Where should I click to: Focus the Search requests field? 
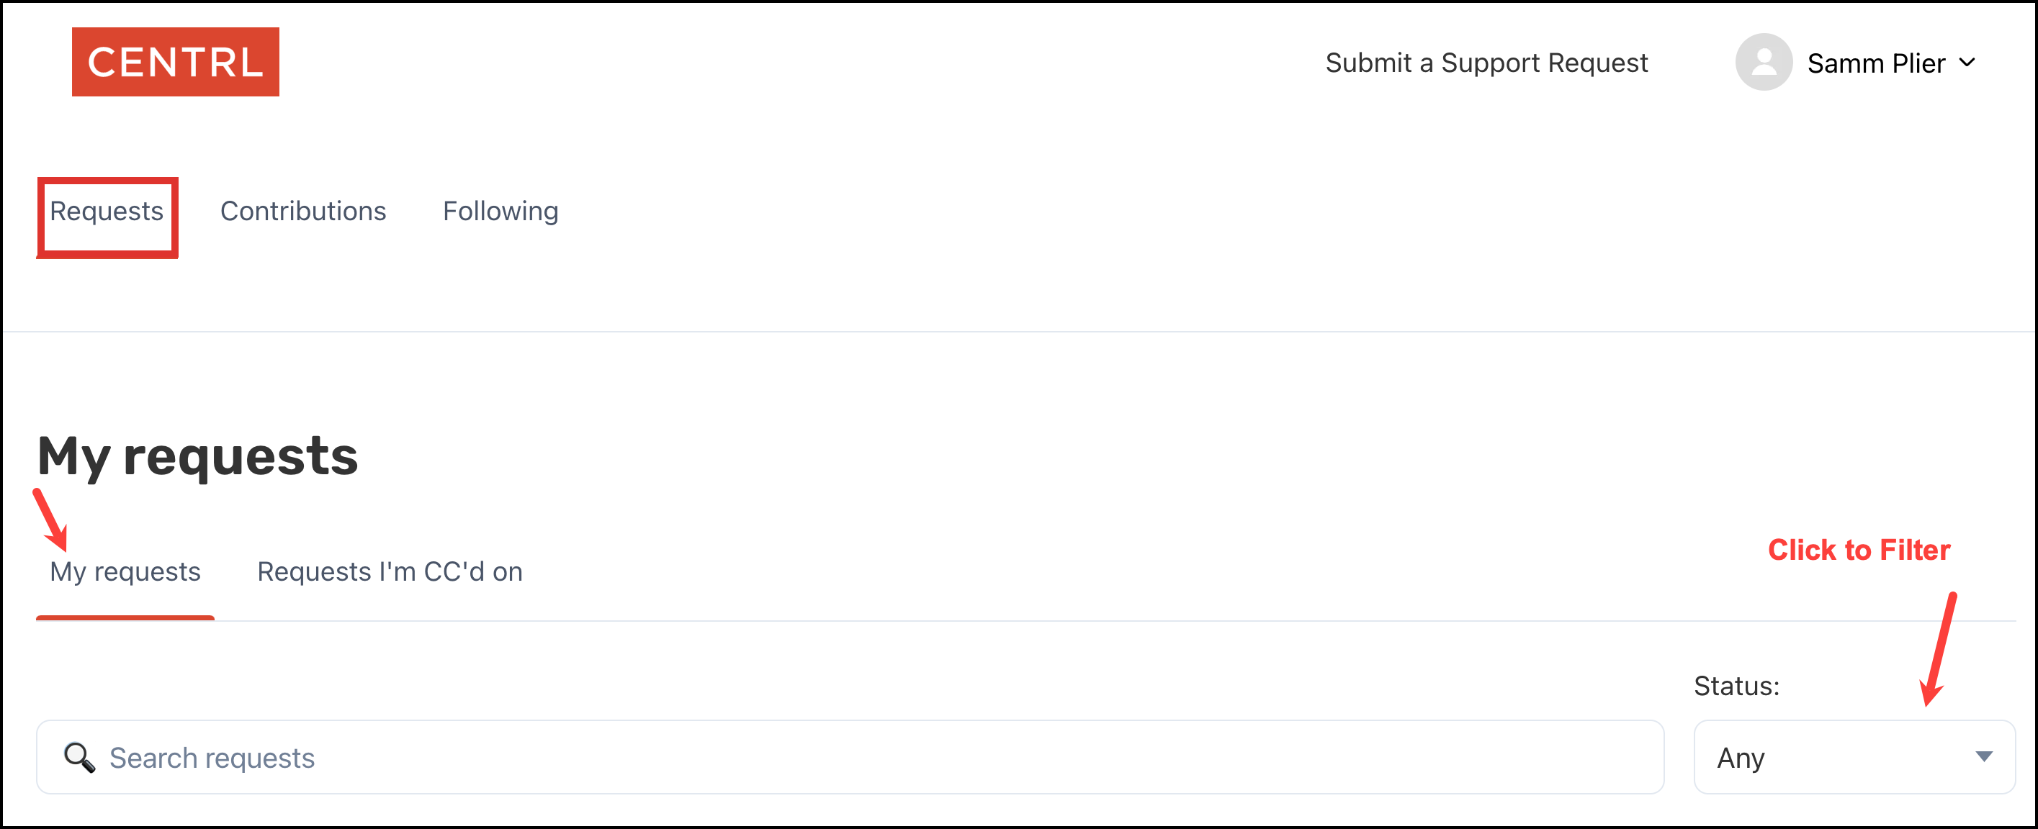pyautogui.click(x=850, y=756)
